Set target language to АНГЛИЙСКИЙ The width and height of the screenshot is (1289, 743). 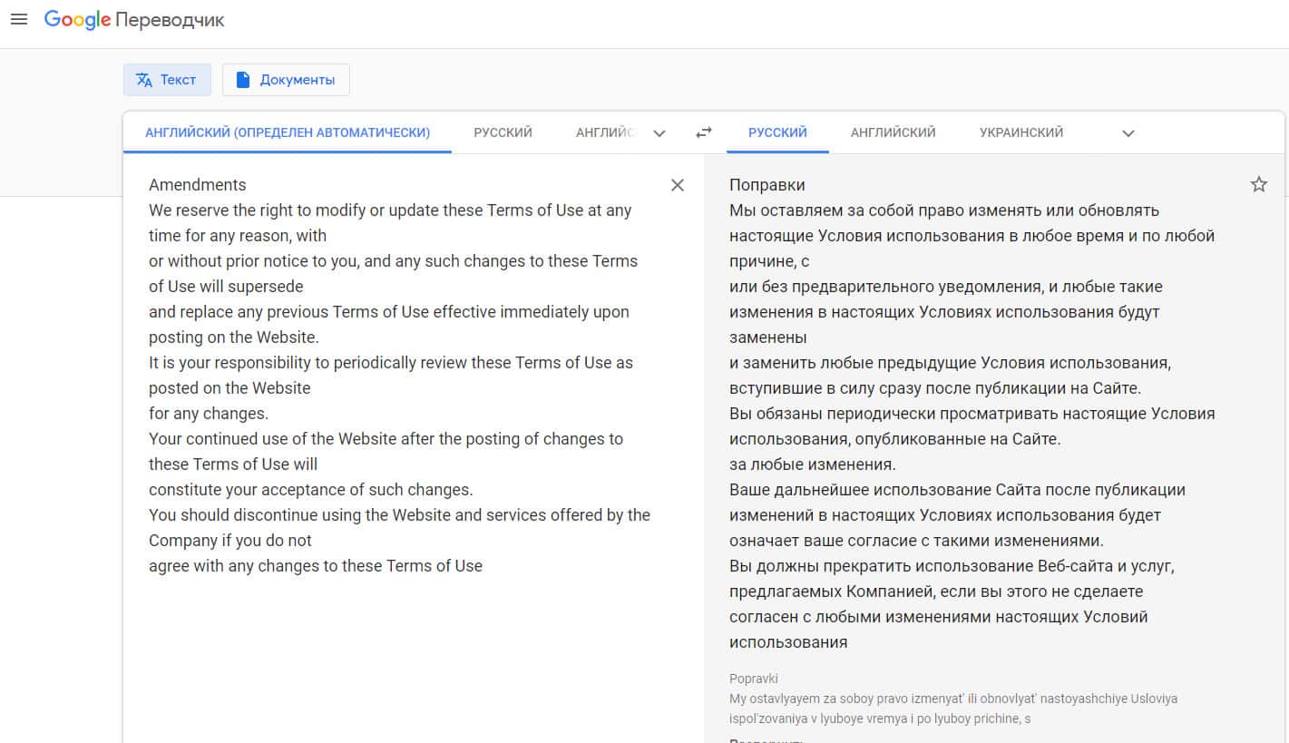click(893, 132)
